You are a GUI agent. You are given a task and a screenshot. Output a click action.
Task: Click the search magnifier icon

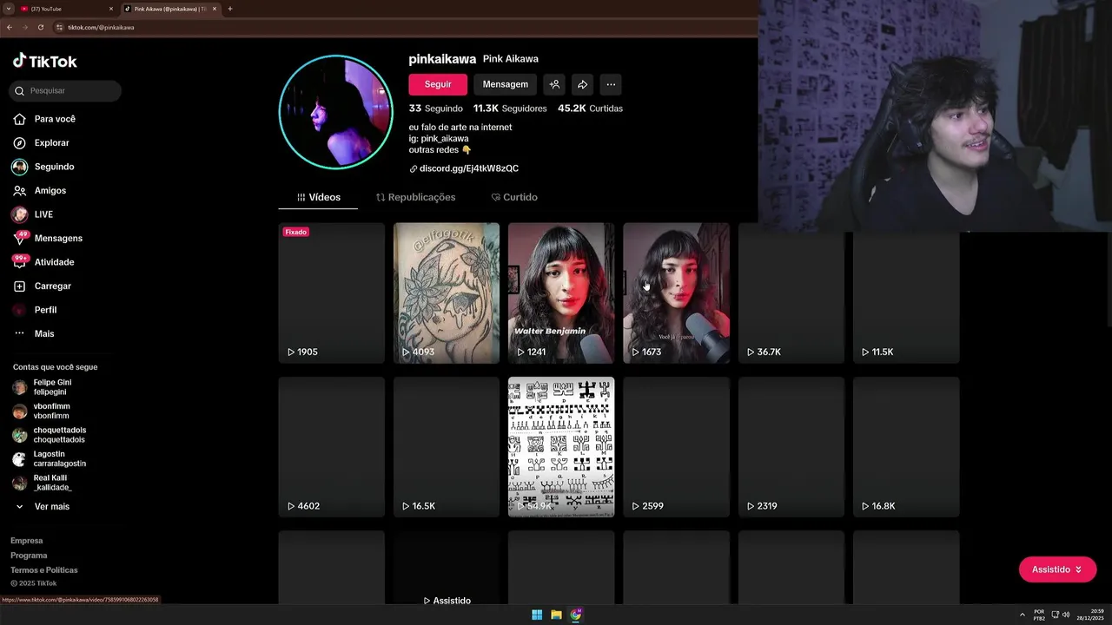(x=20, y=90)
